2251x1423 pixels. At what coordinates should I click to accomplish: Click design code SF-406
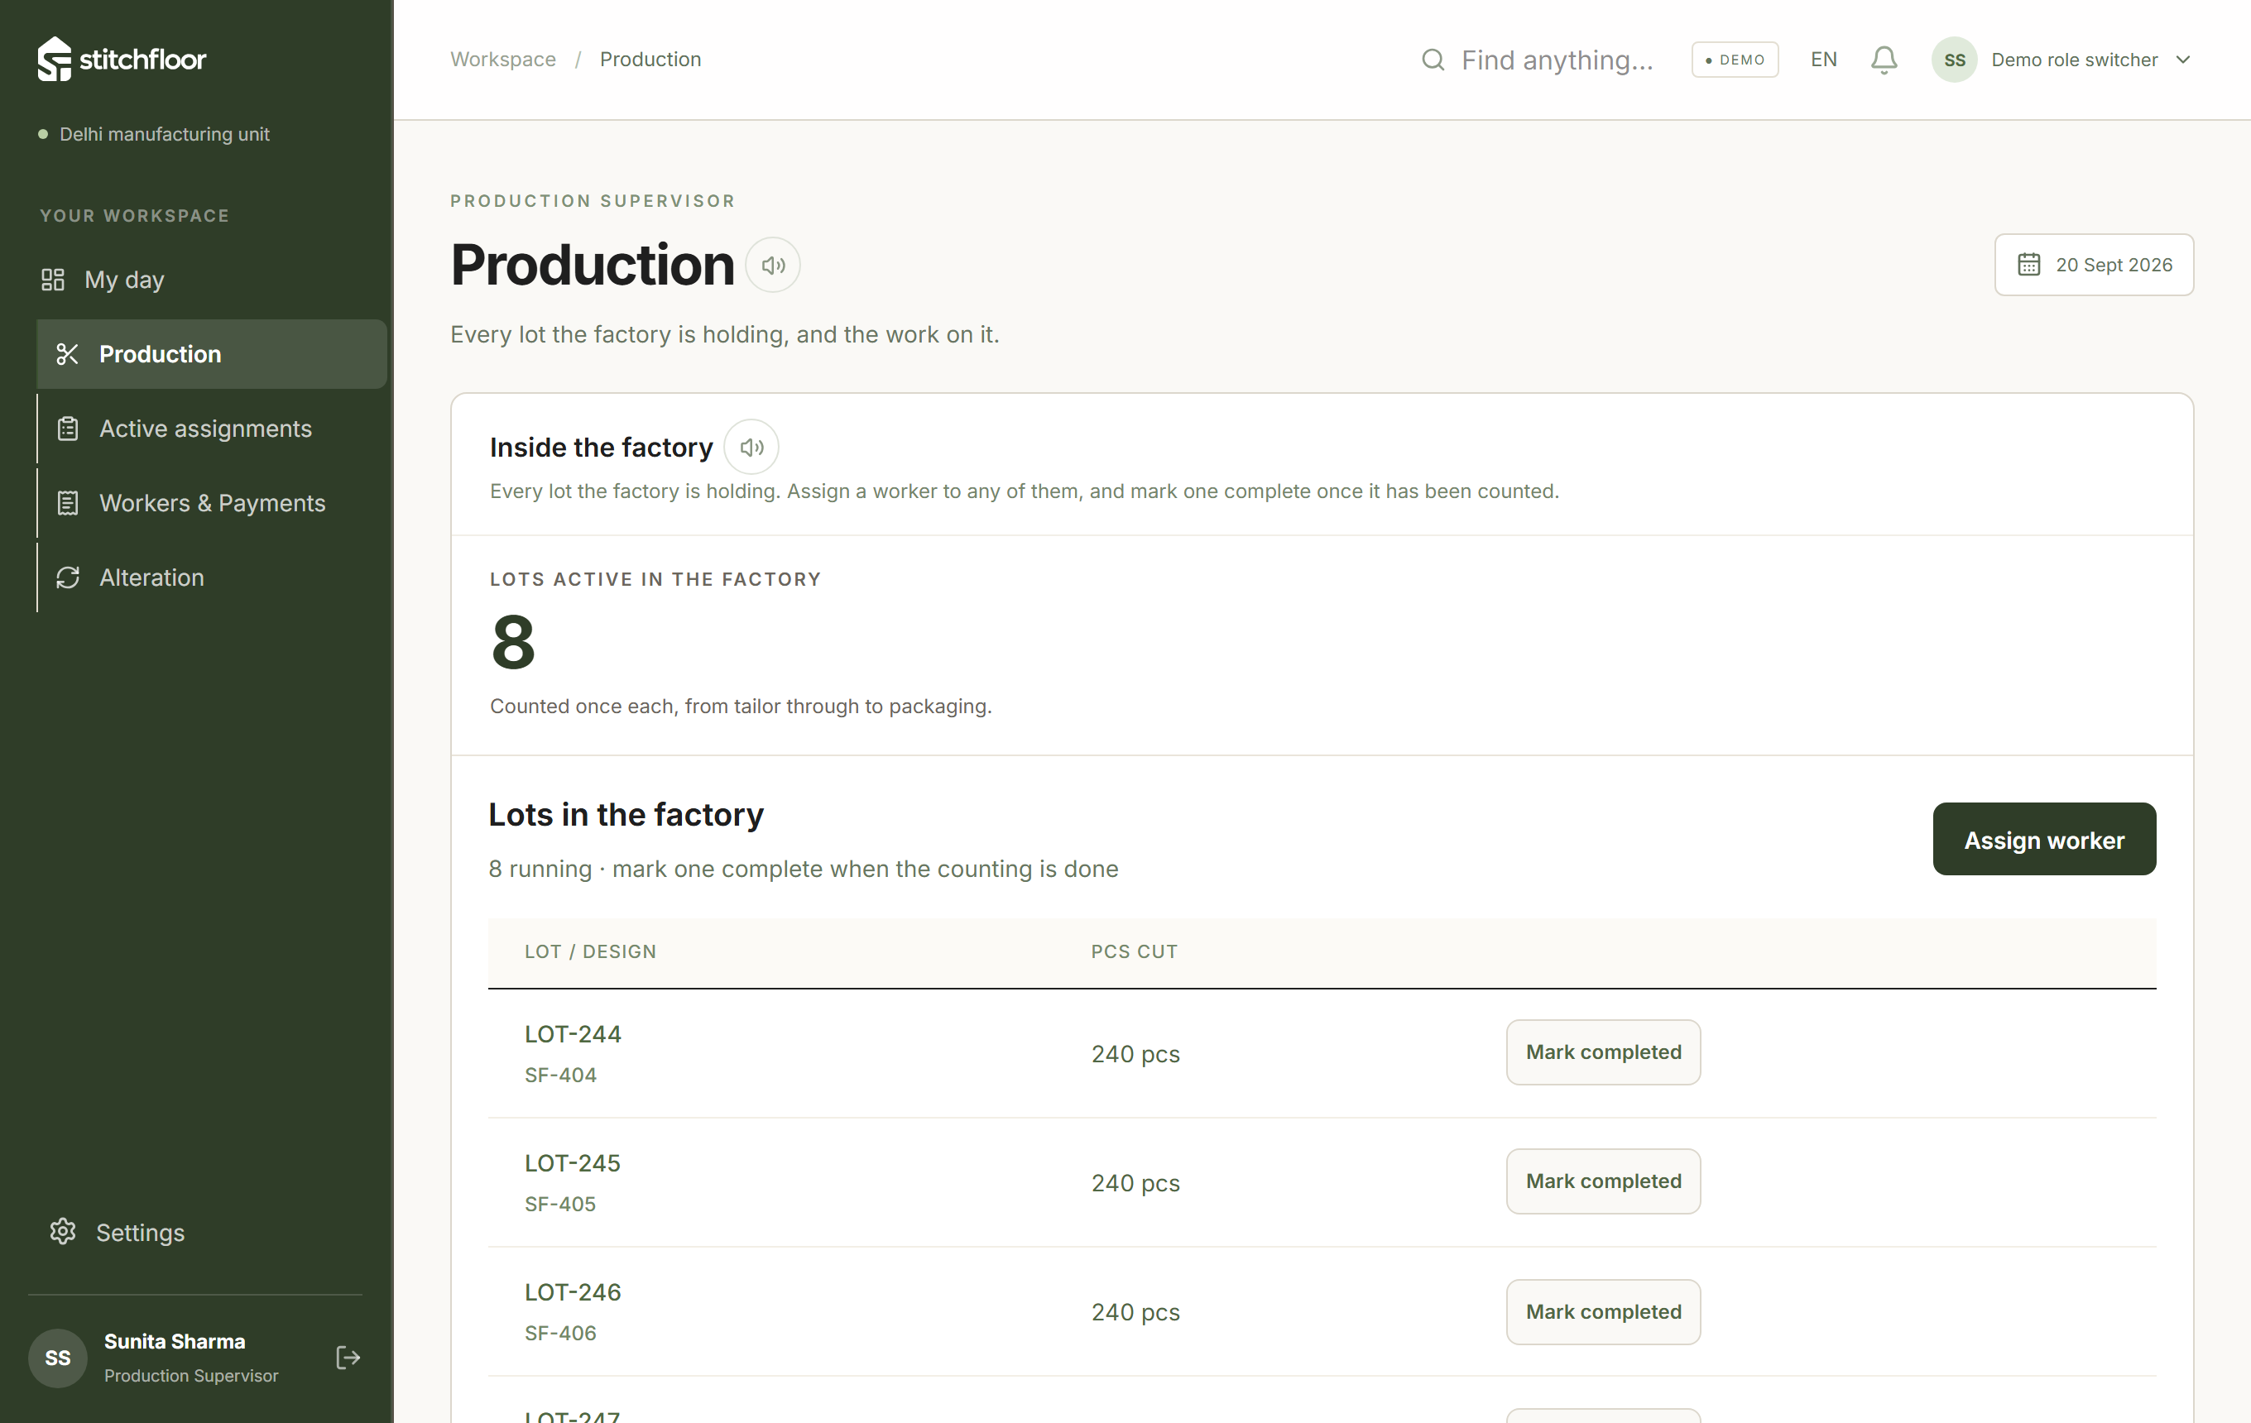coord(561,1334)
